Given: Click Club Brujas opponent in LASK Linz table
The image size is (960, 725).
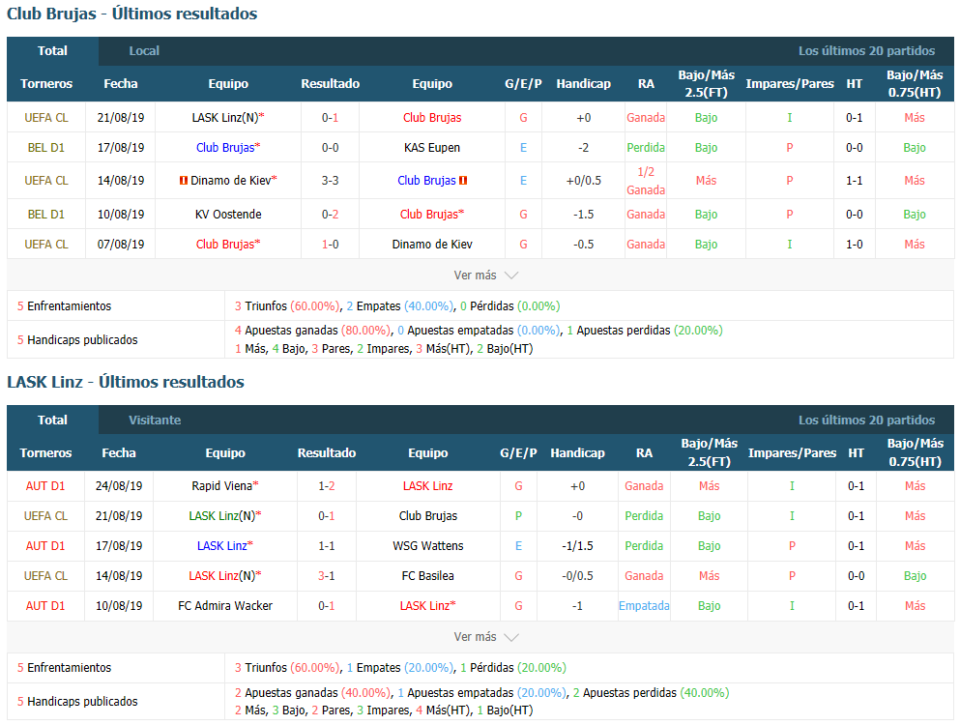Looking at the screenshot, I should [428, 515].
